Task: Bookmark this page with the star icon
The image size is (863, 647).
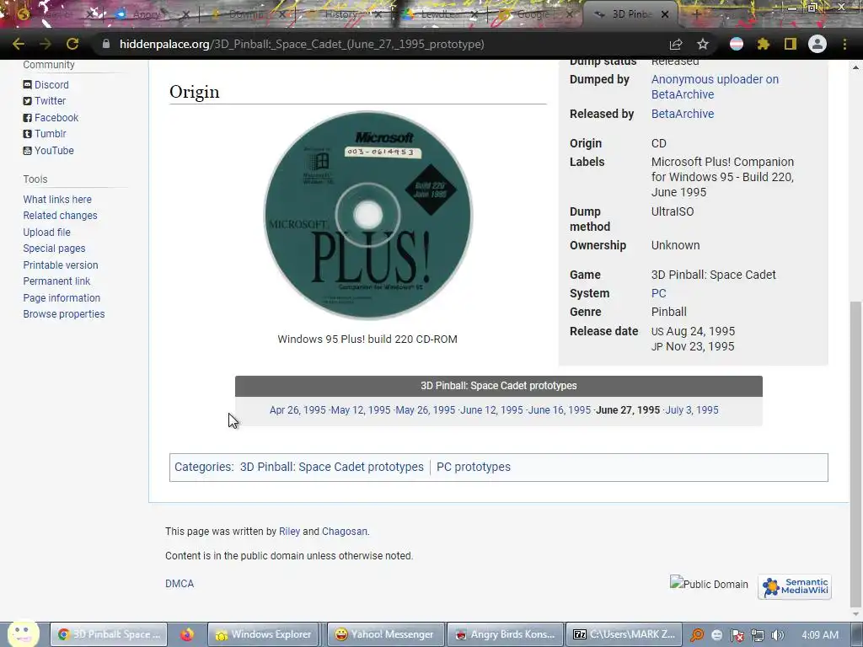Action: tap(703, 44)
